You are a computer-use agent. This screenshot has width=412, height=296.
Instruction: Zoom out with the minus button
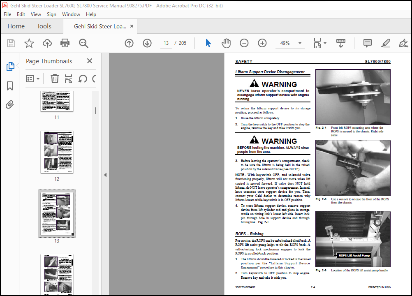pos(244,43)
